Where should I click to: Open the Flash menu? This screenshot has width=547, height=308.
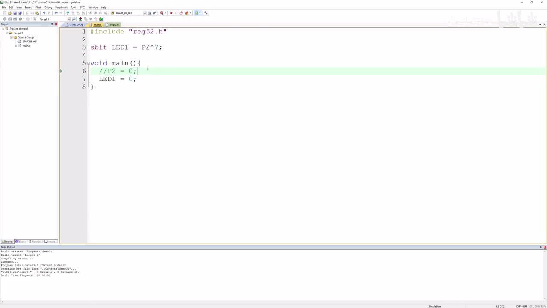click(x=38, y=7)
